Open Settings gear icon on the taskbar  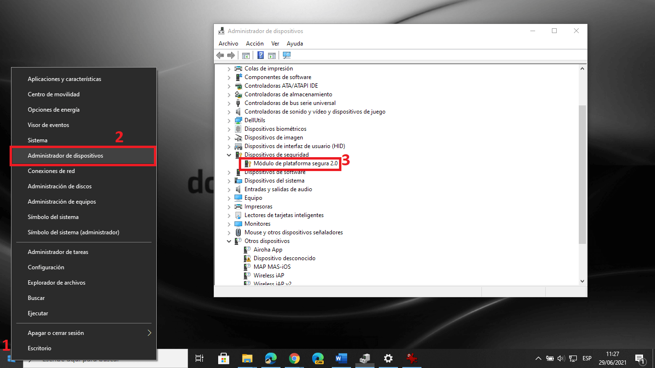coord(388,358)
